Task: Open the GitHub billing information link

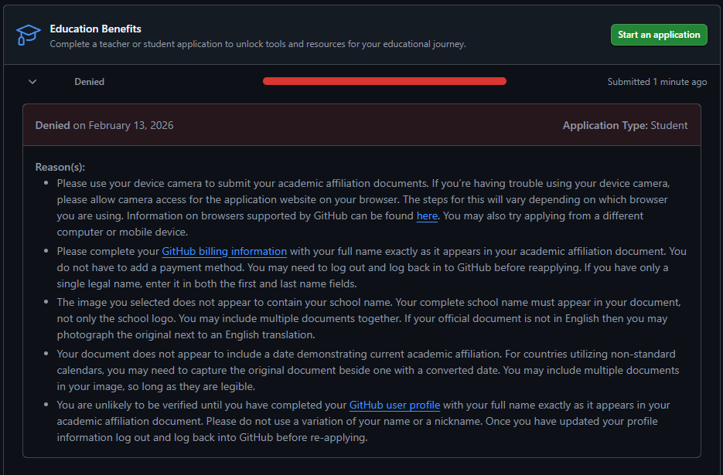Action: pos(224,251)
